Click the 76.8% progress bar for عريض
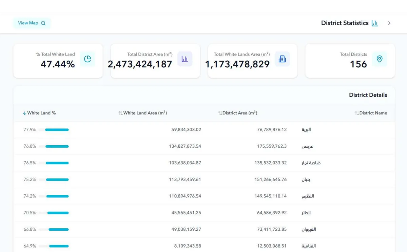The height and width of the screenshot is (252, 407). pyautogui.click(x=54, y=146)
